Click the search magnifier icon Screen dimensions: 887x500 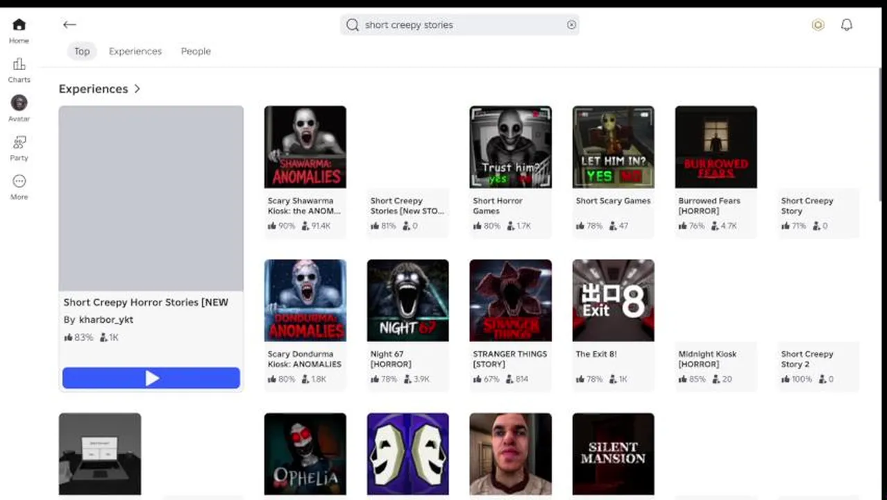click(353, 25)
